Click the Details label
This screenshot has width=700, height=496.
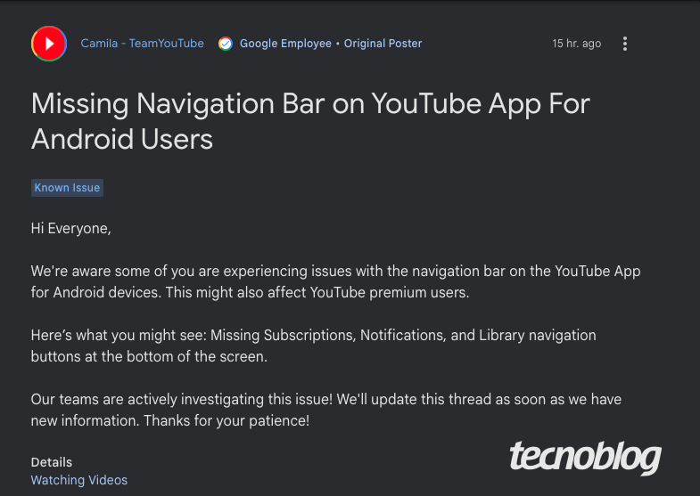point(52,462)
